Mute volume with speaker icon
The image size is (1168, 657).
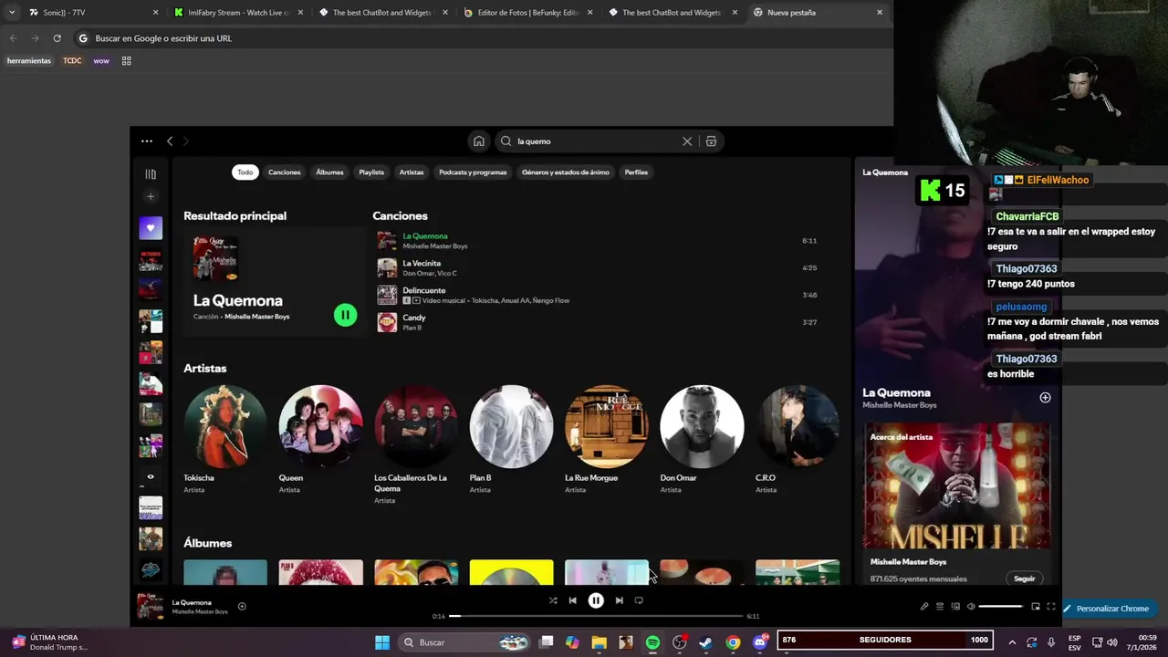(x=971, y=607)
